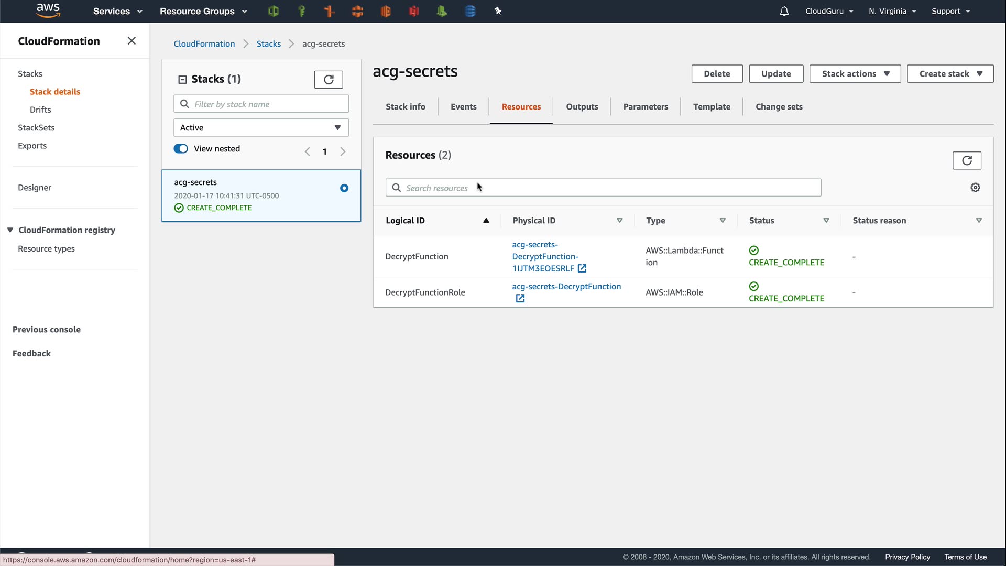Open resources table settings gear

pos(975,188)
